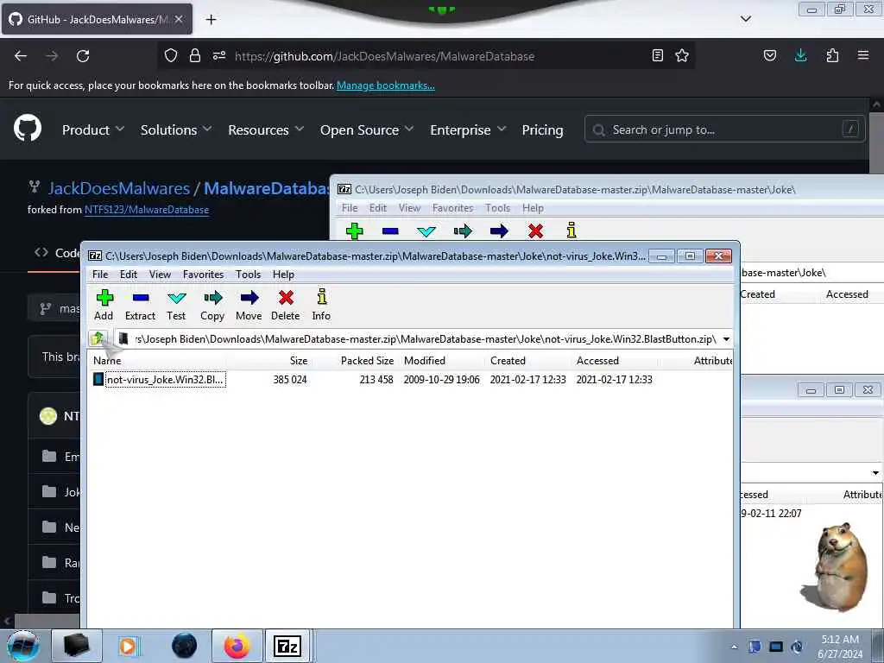Sort front window by Accessed column
The width and height of the screenshot is (884, 663).
[597, 361]
